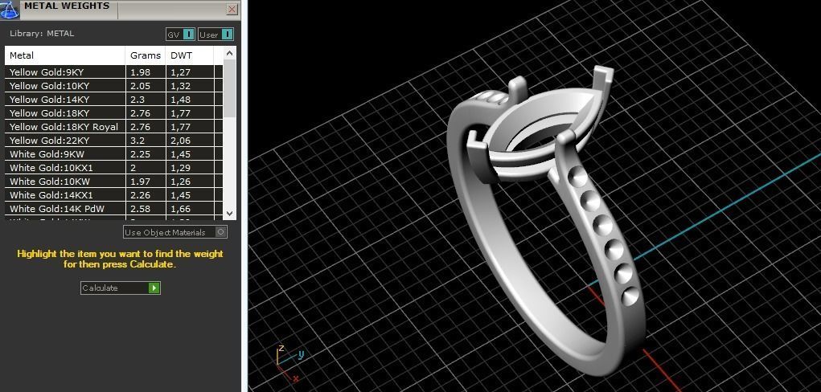Select the Yellow Gold:22KY row
The image size is (821, 392).
click(113, 141)
